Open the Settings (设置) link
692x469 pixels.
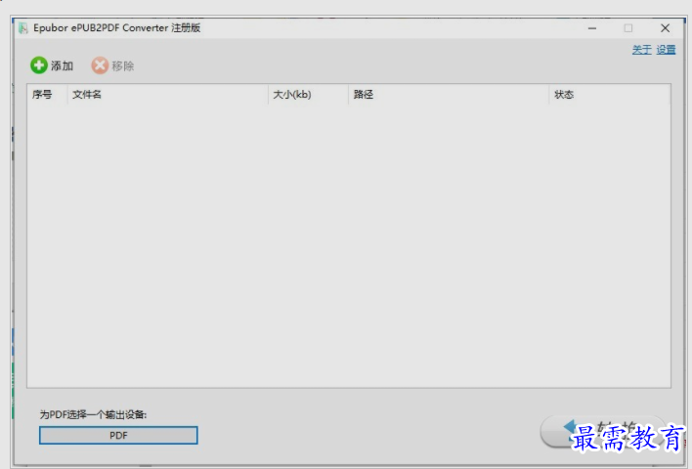pyautogui.click(x=666, y=50)
